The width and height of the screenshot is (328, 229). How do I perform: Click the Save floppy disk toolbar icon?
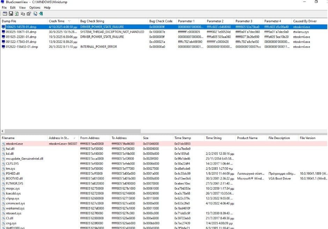pos(11,14)
